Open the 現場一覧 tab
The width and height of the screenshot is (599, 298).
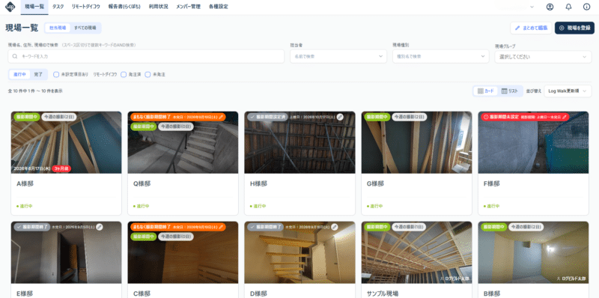[x=34, y=7]
